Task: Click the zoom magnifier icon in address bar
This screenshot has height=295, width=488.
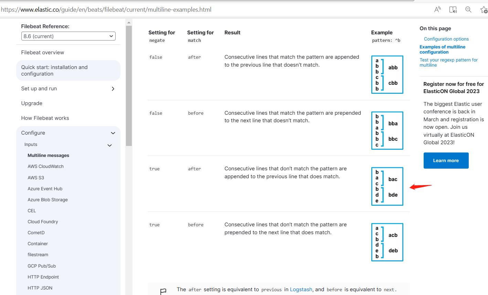Action: 468,10
